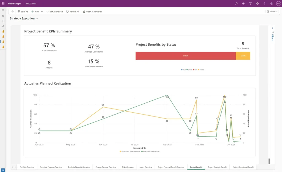Toggle Planned Realization series in chart legend
This screenshot has width=282, height=172.
[x=130, y=151]
